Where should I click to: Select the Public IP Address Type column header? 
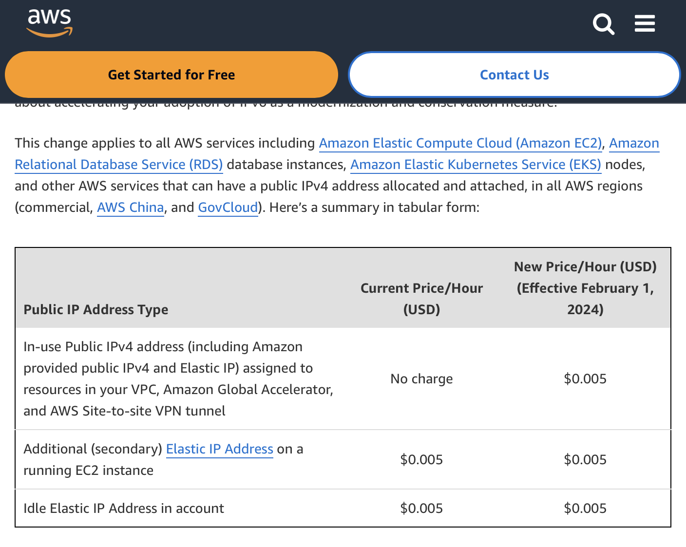96,310
